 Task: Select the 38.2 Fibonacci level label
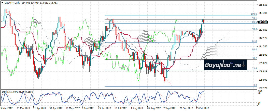[254, 58]
